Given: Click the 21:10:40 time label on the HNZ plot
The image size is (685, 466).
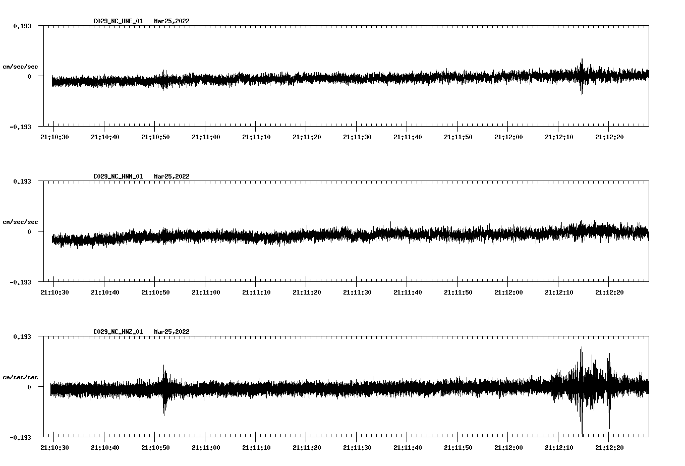Looking at the screenshot, I should pyautogui.click(x=105, y=448).
